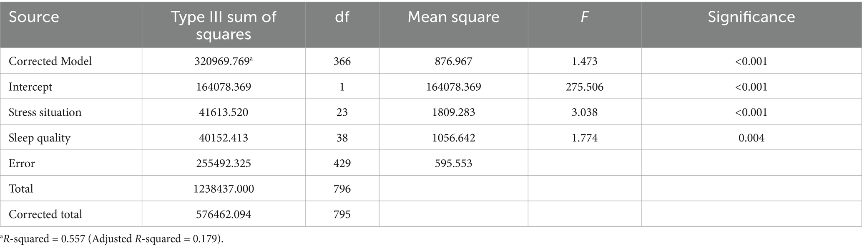Screen dimensions: 862x248
Task: Click the Source column header
Action: pyautogui.click(x=34, y=17)
